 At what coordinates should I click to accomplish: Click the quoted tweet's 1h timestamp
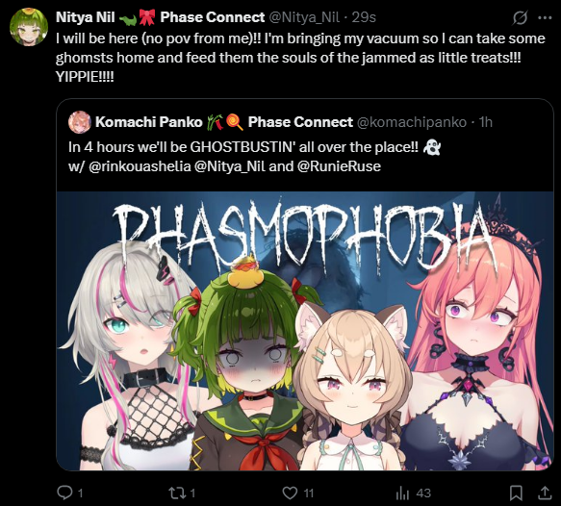click(x=486, y=122)
